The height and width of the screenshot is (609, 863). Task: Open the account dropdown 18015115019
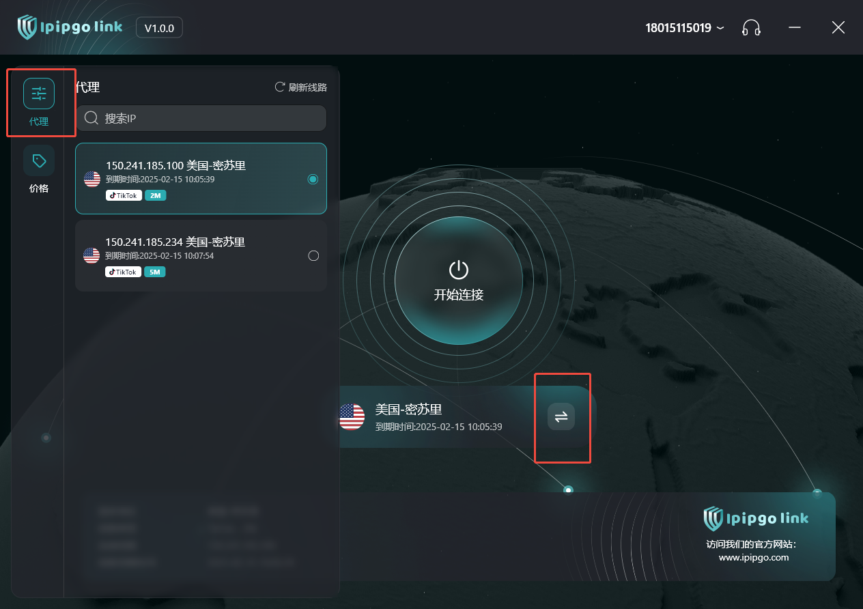click(x=685, y=28)
